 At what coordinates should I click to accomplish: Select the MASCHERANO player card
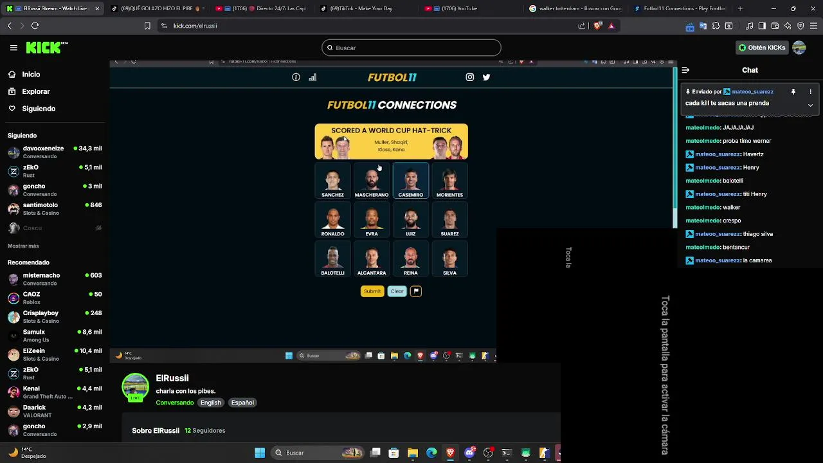pos(372,181)
